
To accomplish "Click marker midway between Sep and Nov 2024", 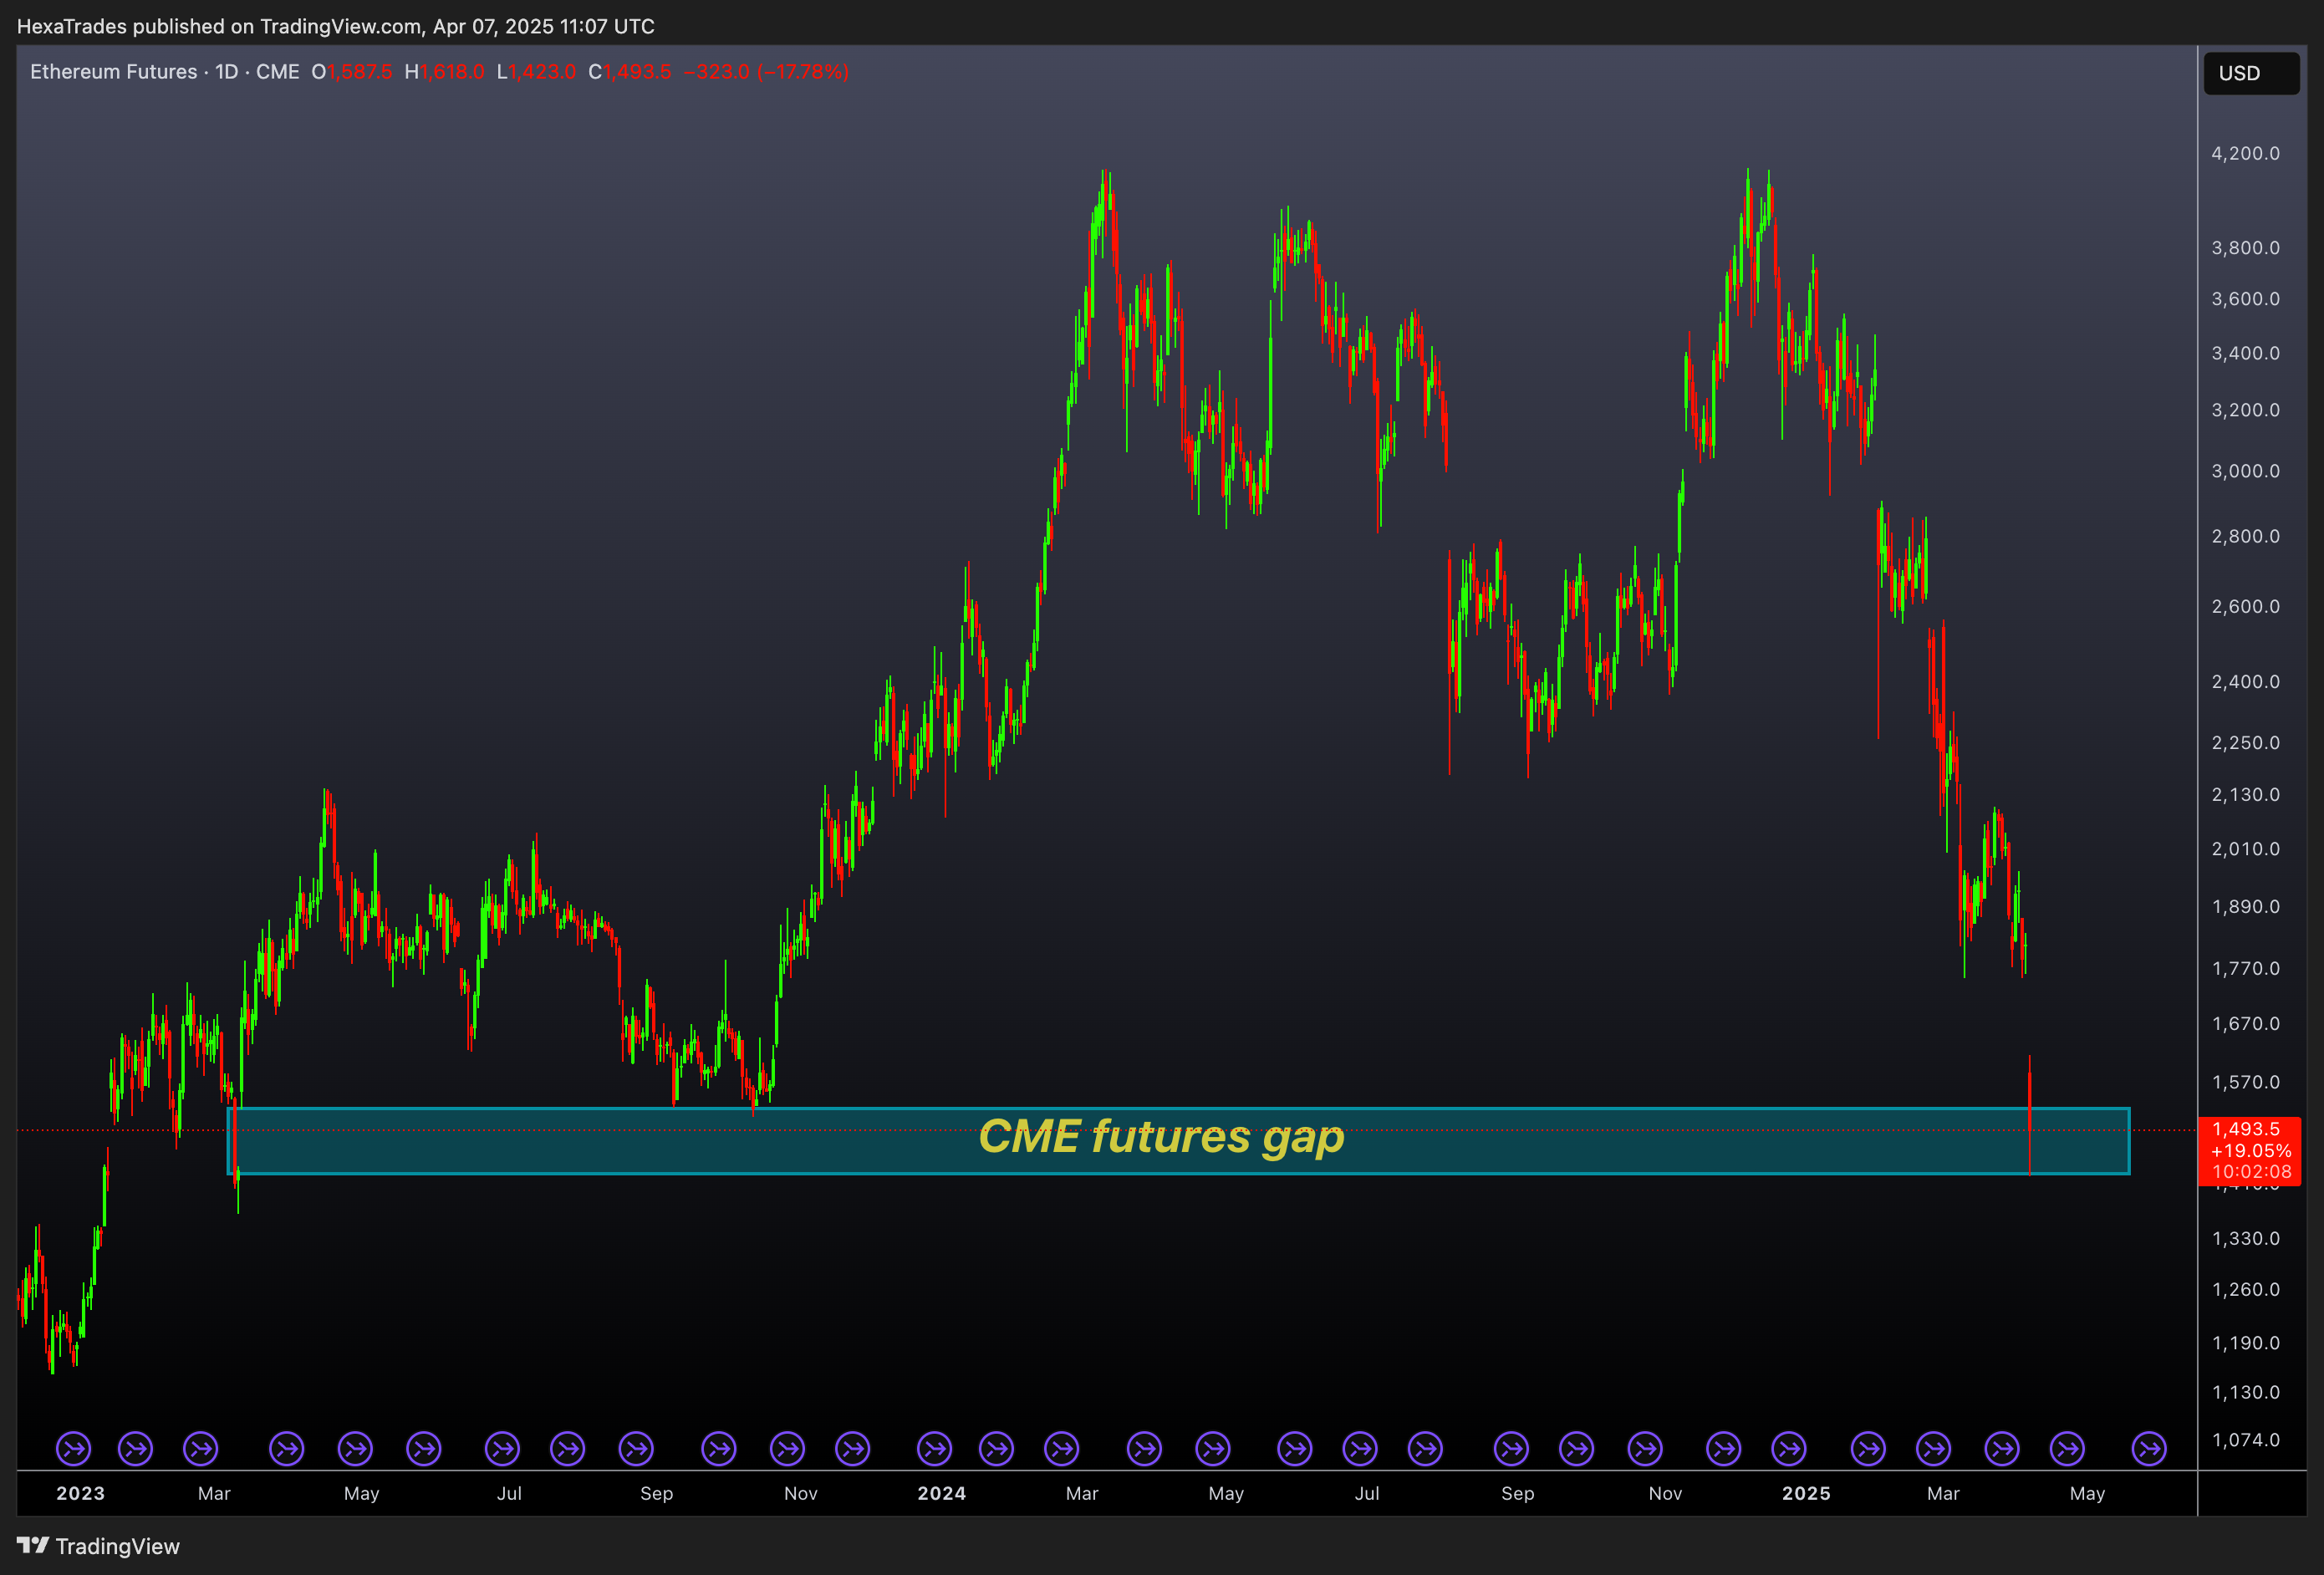I will coord(1577,1448).
